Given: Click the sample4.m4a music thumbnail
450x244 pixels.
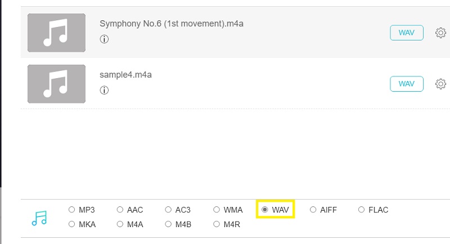Looking at the screenshot, I should pos(57,84).
